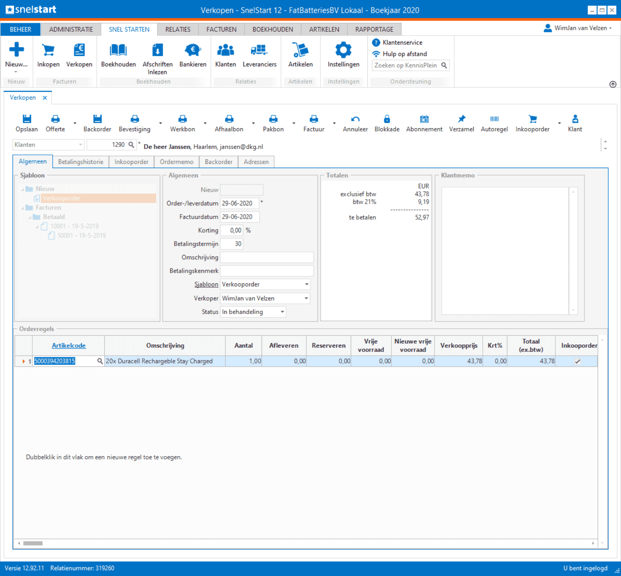Switch to RELATIES ribbon tab

pyautogui.click(x=178, y=29)
